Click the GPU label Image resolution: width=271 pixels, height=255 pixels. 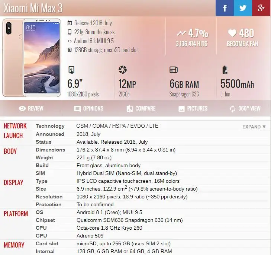tap(41, 236)
